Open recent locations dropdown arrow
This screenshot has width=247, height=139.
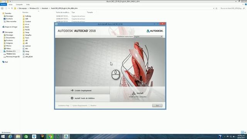click(9, 8)
